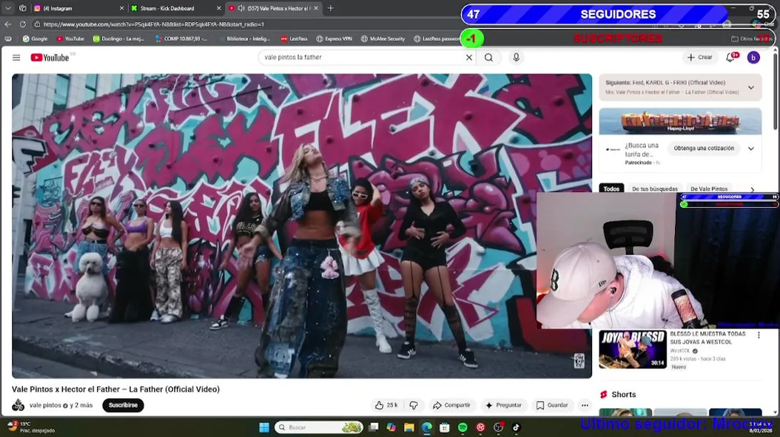Open the Biblioteca bookmark

pyautogui.click(x=244, y=39)
